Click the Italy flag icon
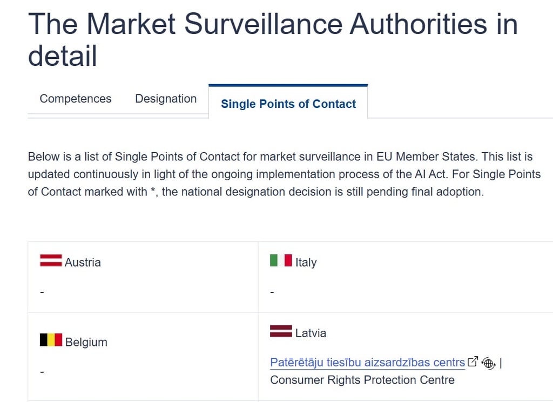 coord(281,261)
